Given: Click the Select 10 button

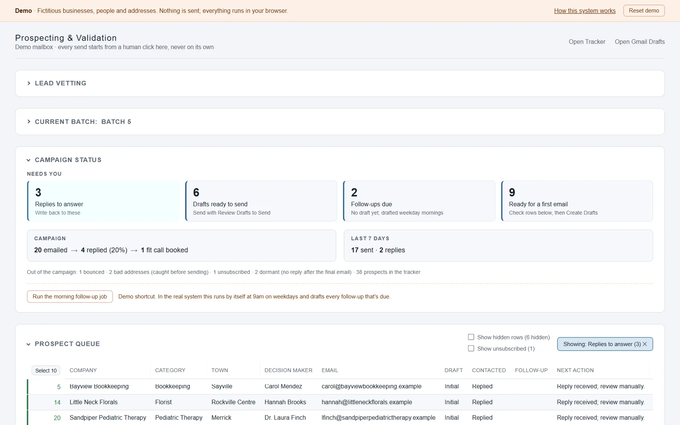Looking at the screenshot, I should 46,371.
